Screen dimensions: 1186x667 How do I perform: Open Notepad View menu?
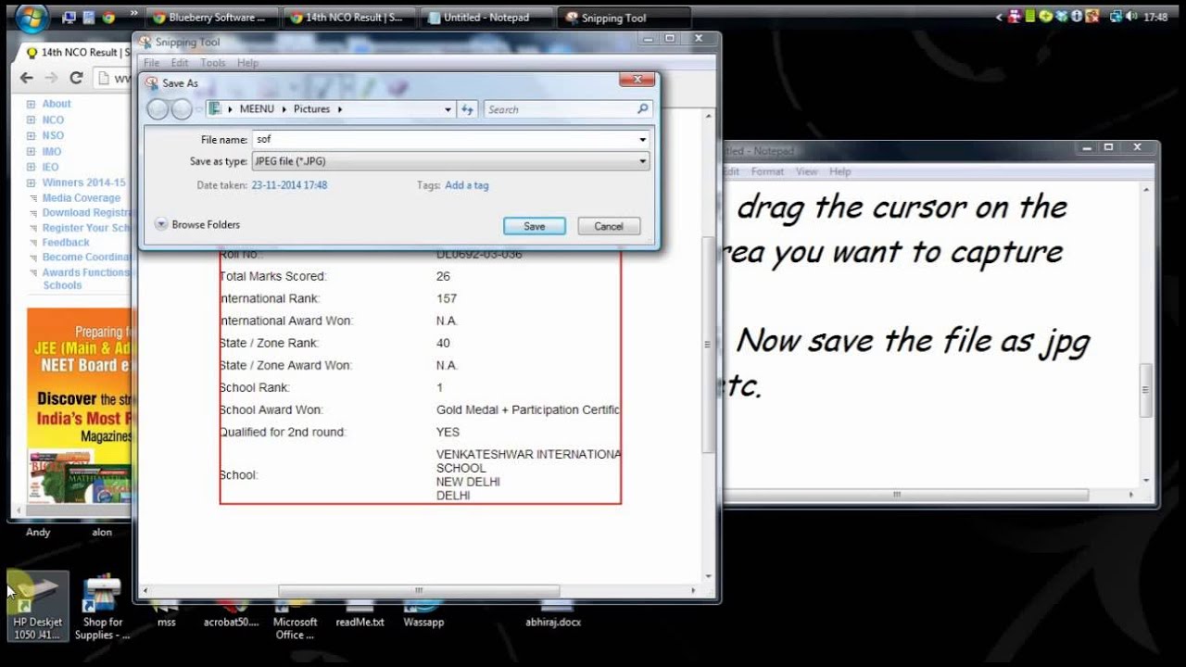coord(807,171)
